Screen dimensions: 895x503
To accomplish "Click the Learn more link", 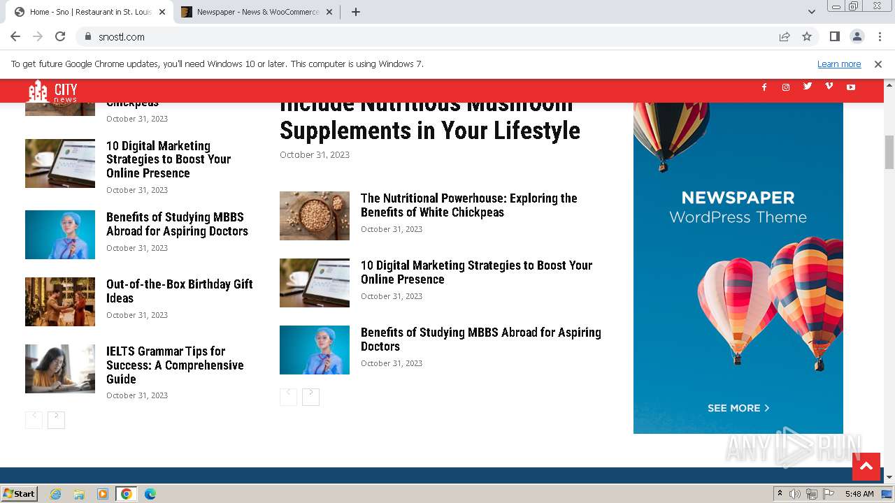I will point(839,64).
